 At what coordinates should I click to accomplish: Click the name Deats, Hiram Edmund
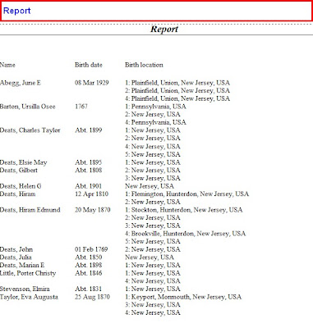tap(30, 210)
